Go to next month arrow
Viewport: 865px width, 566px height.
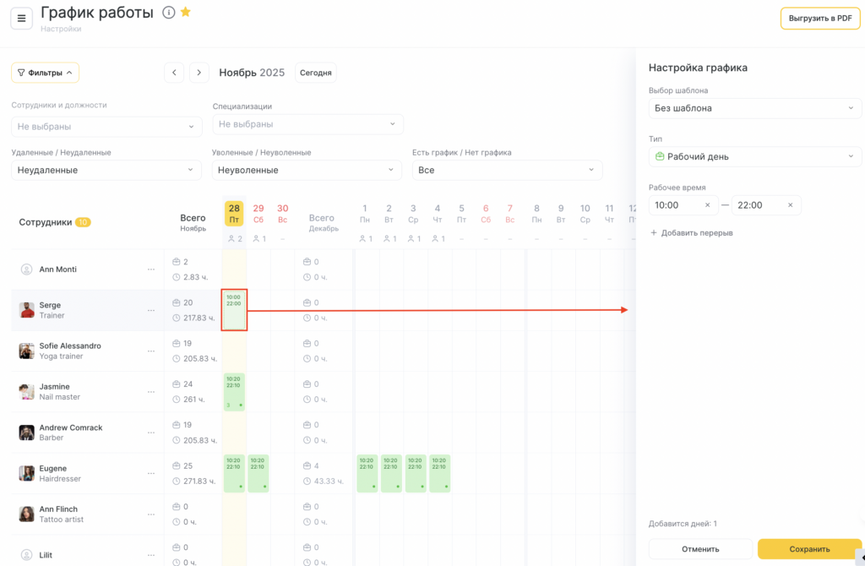tap(199, 73)
